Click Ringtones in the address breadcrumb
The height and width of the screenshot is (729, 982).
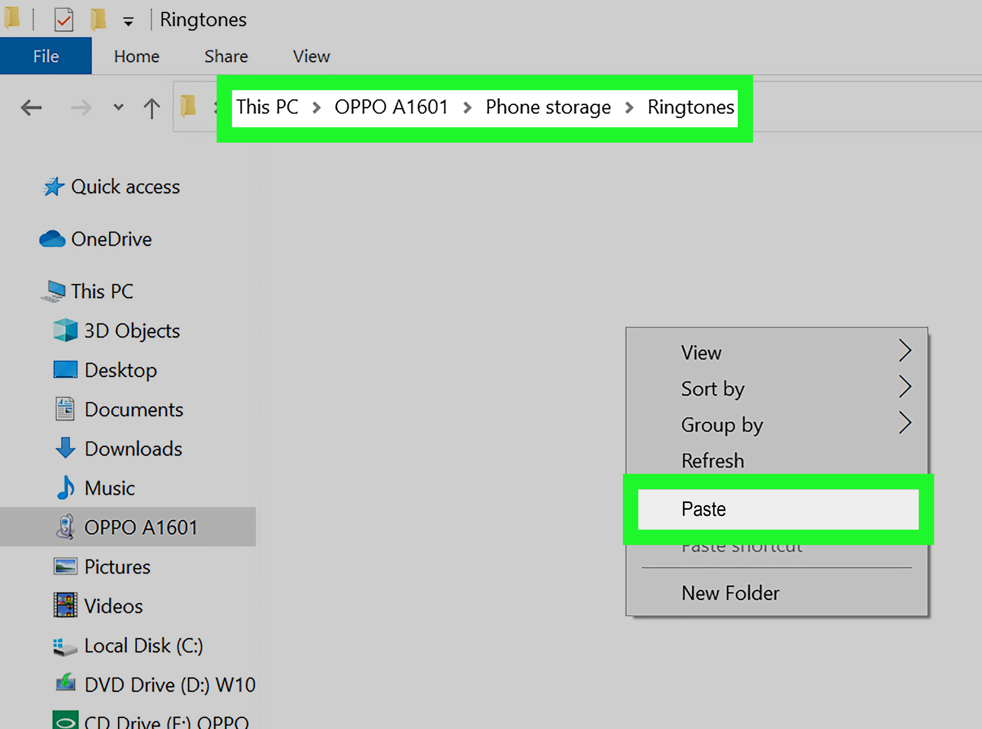691,107
